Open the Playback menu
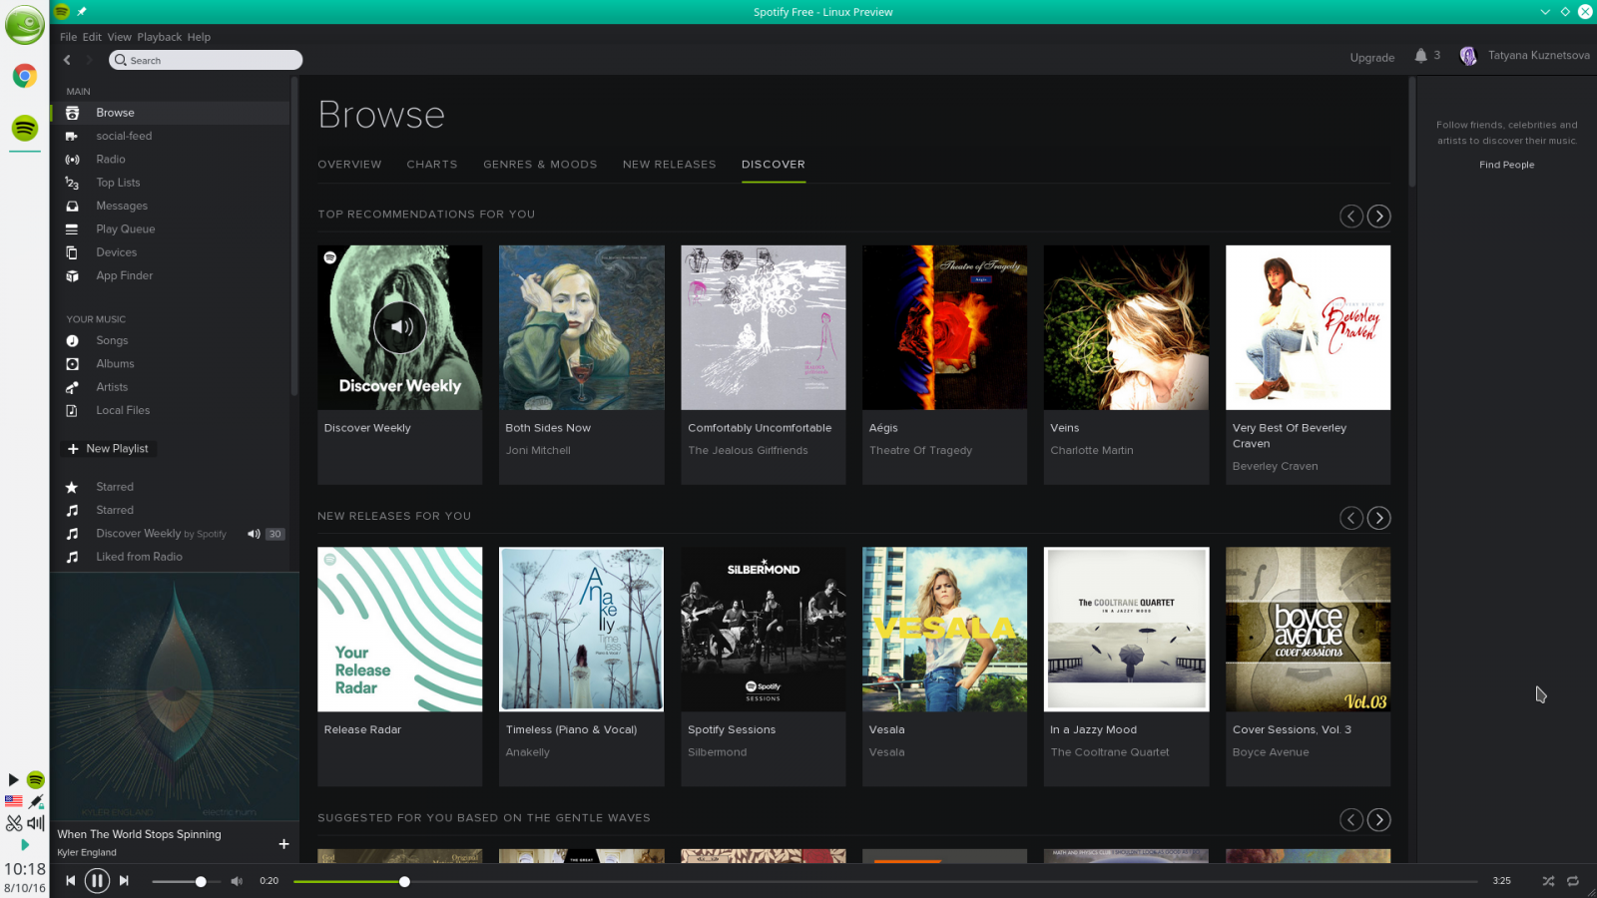This screenshot has width=1597, height=898. [160, 37]
